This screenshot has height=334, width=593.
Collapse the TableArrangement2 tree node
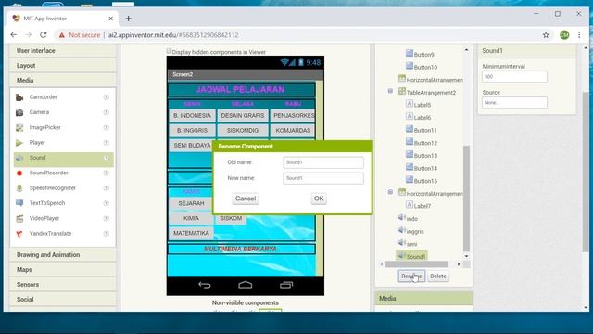(x=390, y=91)
